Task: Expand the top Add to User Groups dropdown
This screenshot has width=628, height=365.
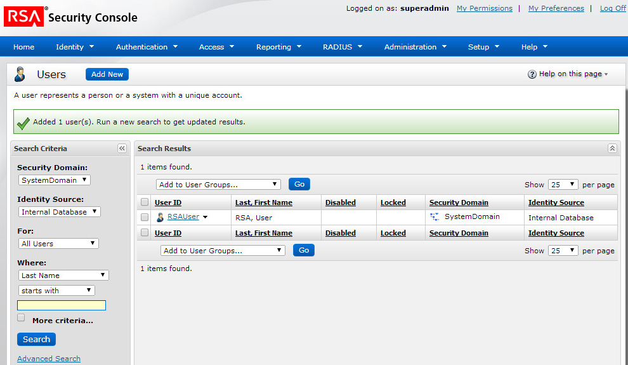Action: tap(218, 185)
